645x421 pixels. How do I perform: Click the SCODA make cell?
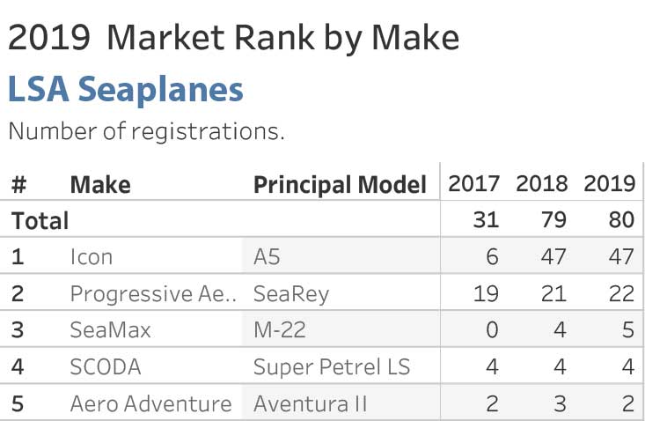click(106, 366)
